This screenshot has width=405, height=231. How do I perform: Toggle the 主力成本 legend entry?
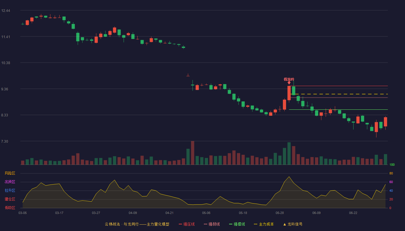click(264, 224)
